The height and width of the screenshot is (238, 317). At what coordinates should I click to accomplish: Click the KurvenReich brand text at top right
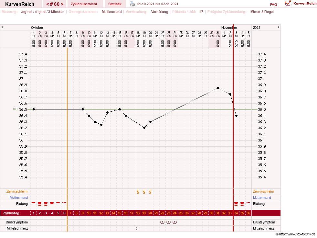pyautogui.click(x=305, y=4)
